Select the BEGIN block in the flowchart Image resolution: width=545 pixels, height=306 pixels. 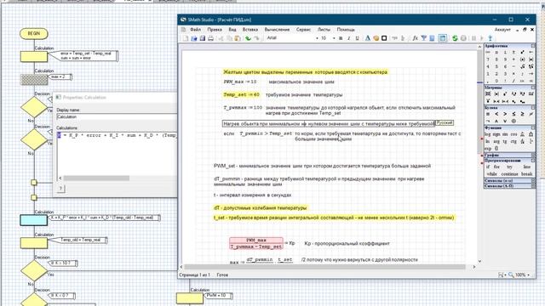coord(34,34)
